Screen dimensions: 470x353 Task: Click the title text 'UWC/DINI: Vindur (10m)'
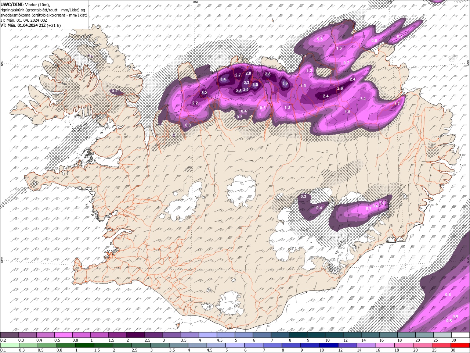[x=25, y=4]
